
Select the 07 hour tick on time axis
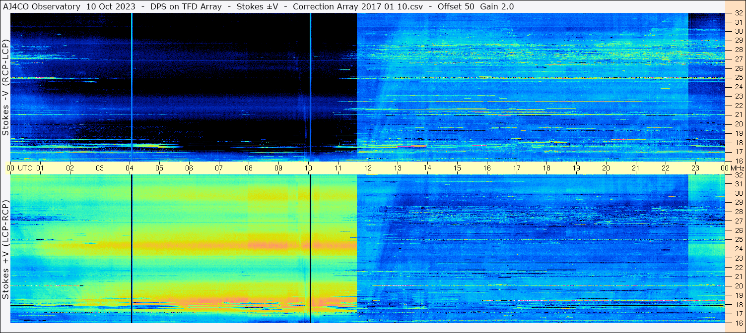219,168
